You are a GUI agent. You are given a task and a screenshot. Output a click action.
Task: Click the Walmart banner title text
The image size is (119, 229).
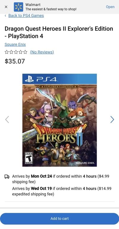(x=33, y=4)
